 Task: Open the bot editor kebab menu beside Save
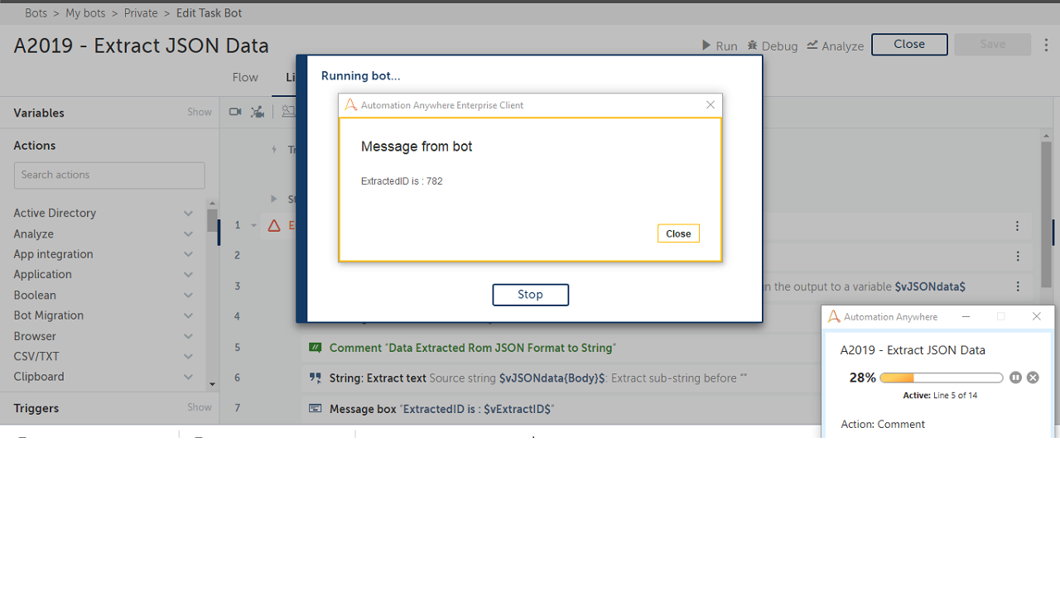point(1047,45)
